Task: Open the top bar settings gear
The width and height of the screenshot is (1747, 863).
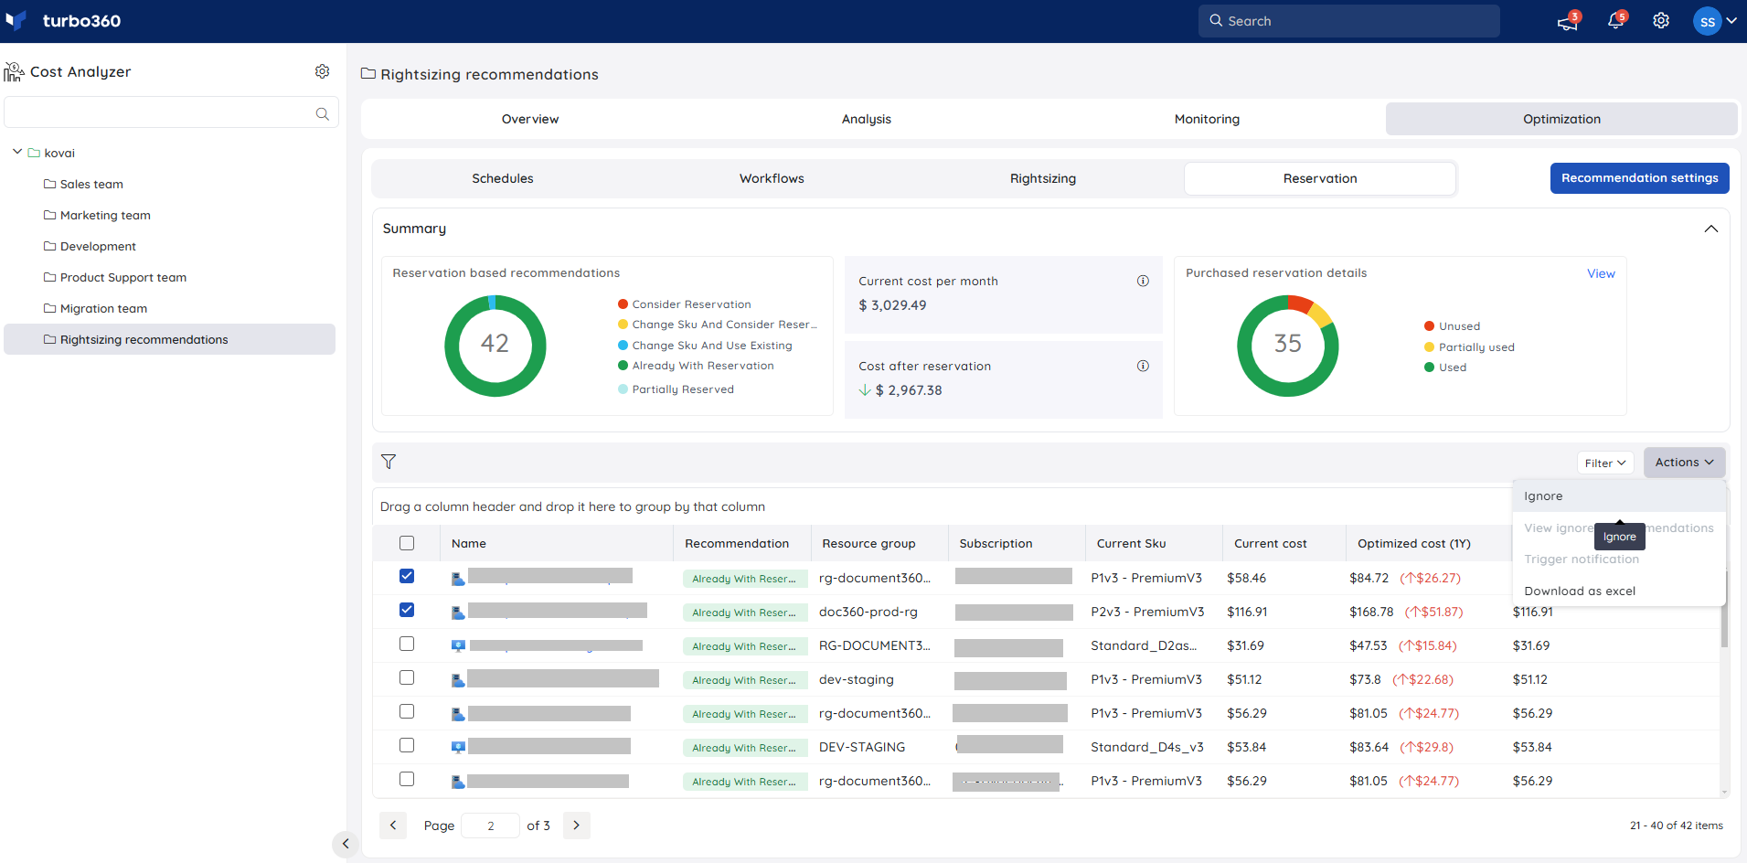Action: 1661,21
